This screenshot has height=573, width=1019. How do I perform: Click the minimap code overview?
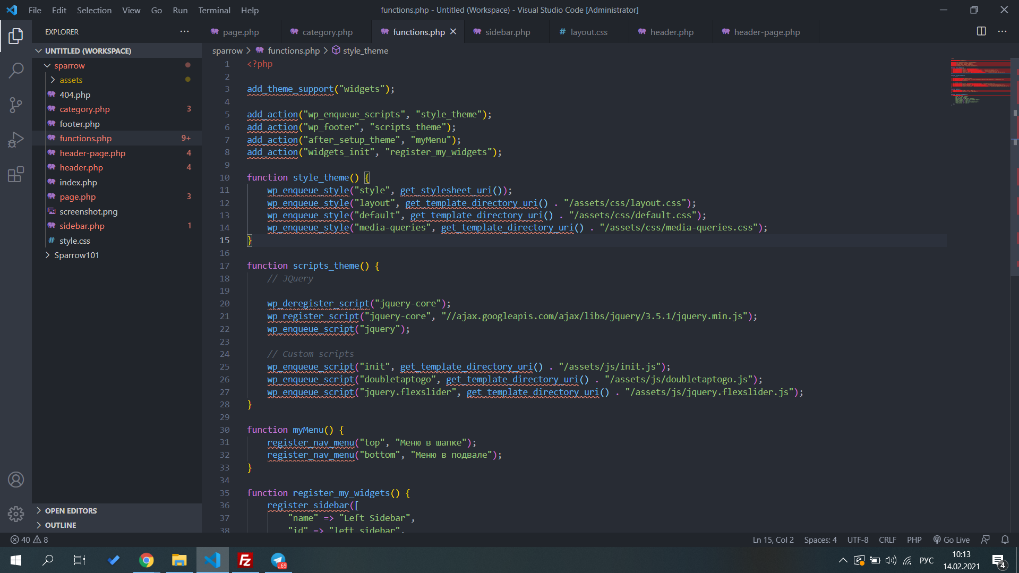tap(980, 82)
